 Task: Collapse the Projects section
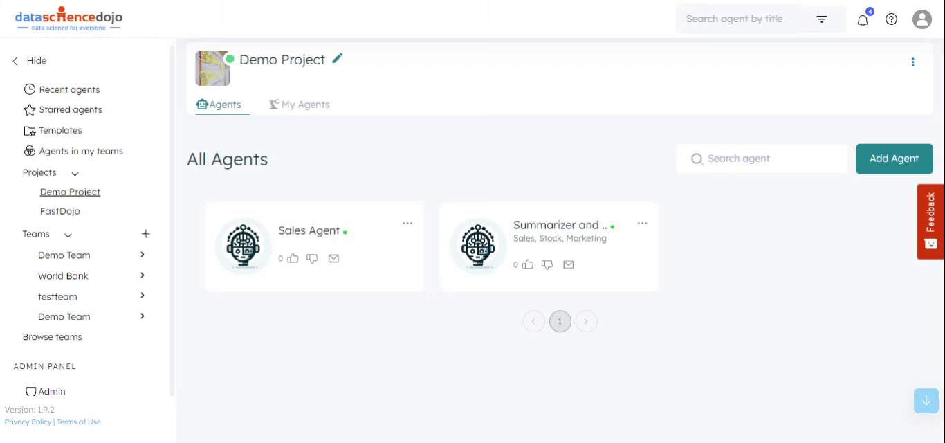coord(75,173)
